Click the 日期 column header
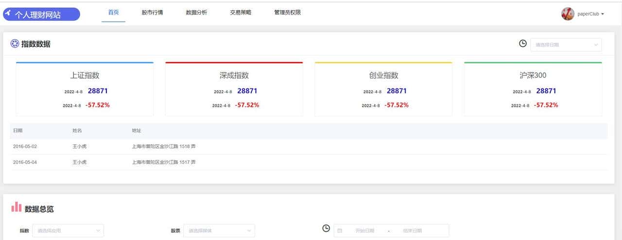 pos(17,131)
